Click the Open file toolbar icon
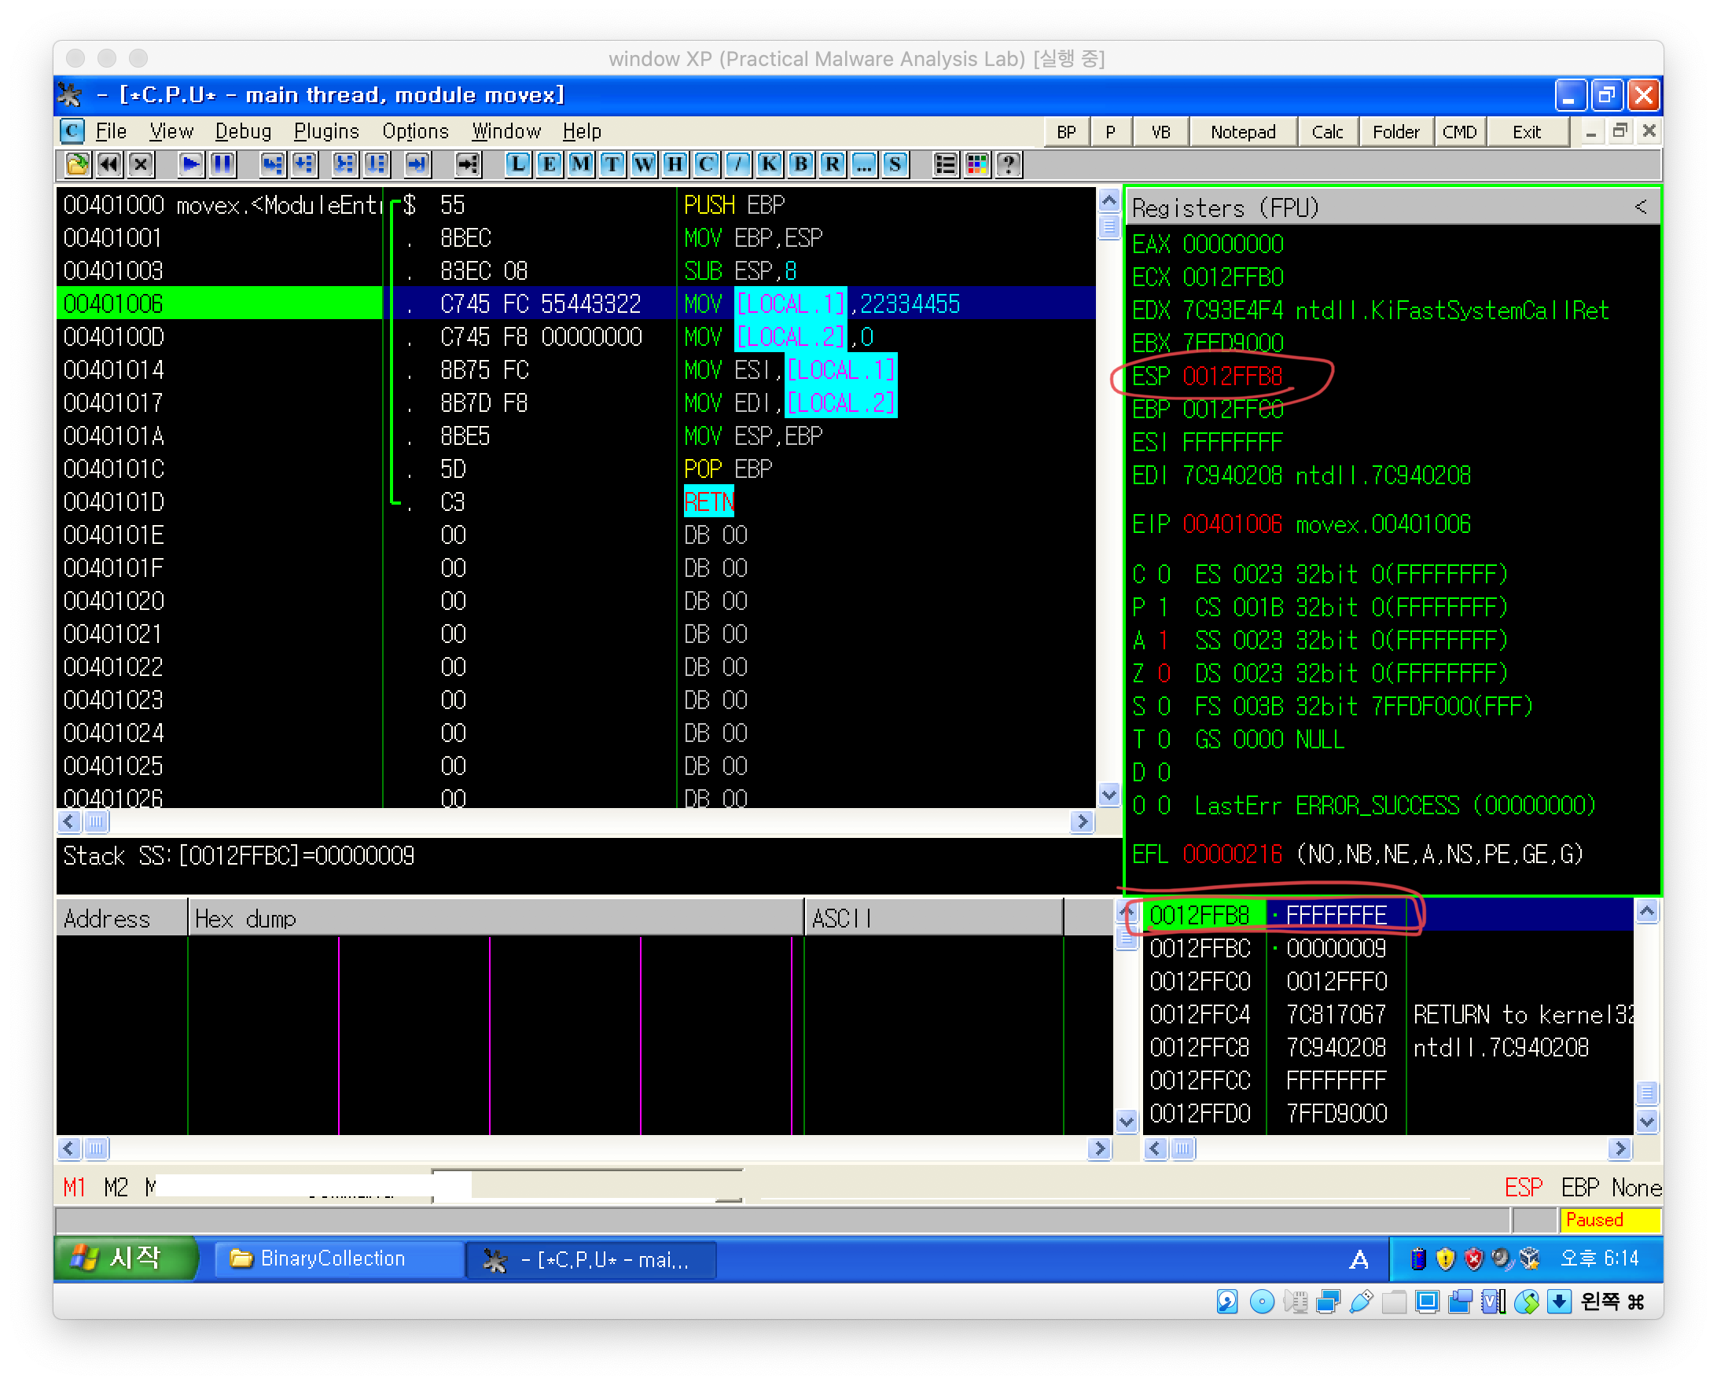 [77, 165]
